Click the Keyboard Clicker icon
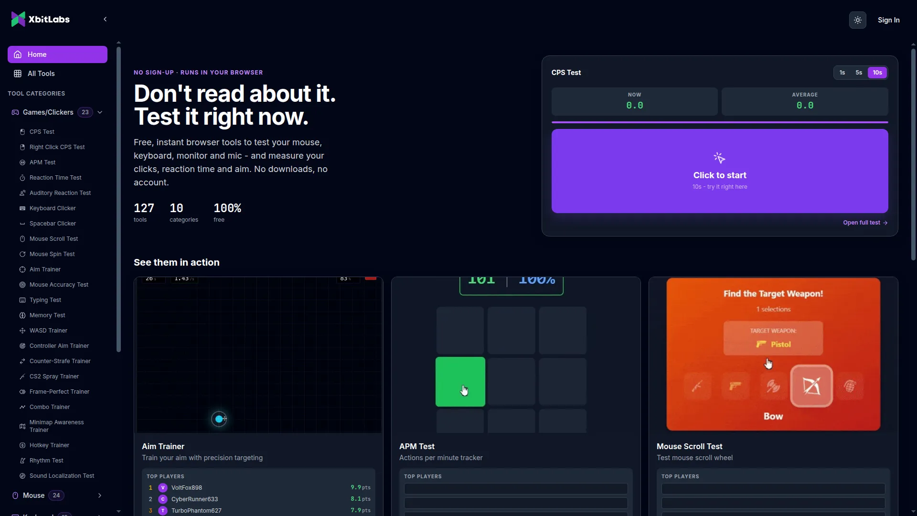Image resolution: width=917 pixels, height=516 pixels. pos(22,208)
